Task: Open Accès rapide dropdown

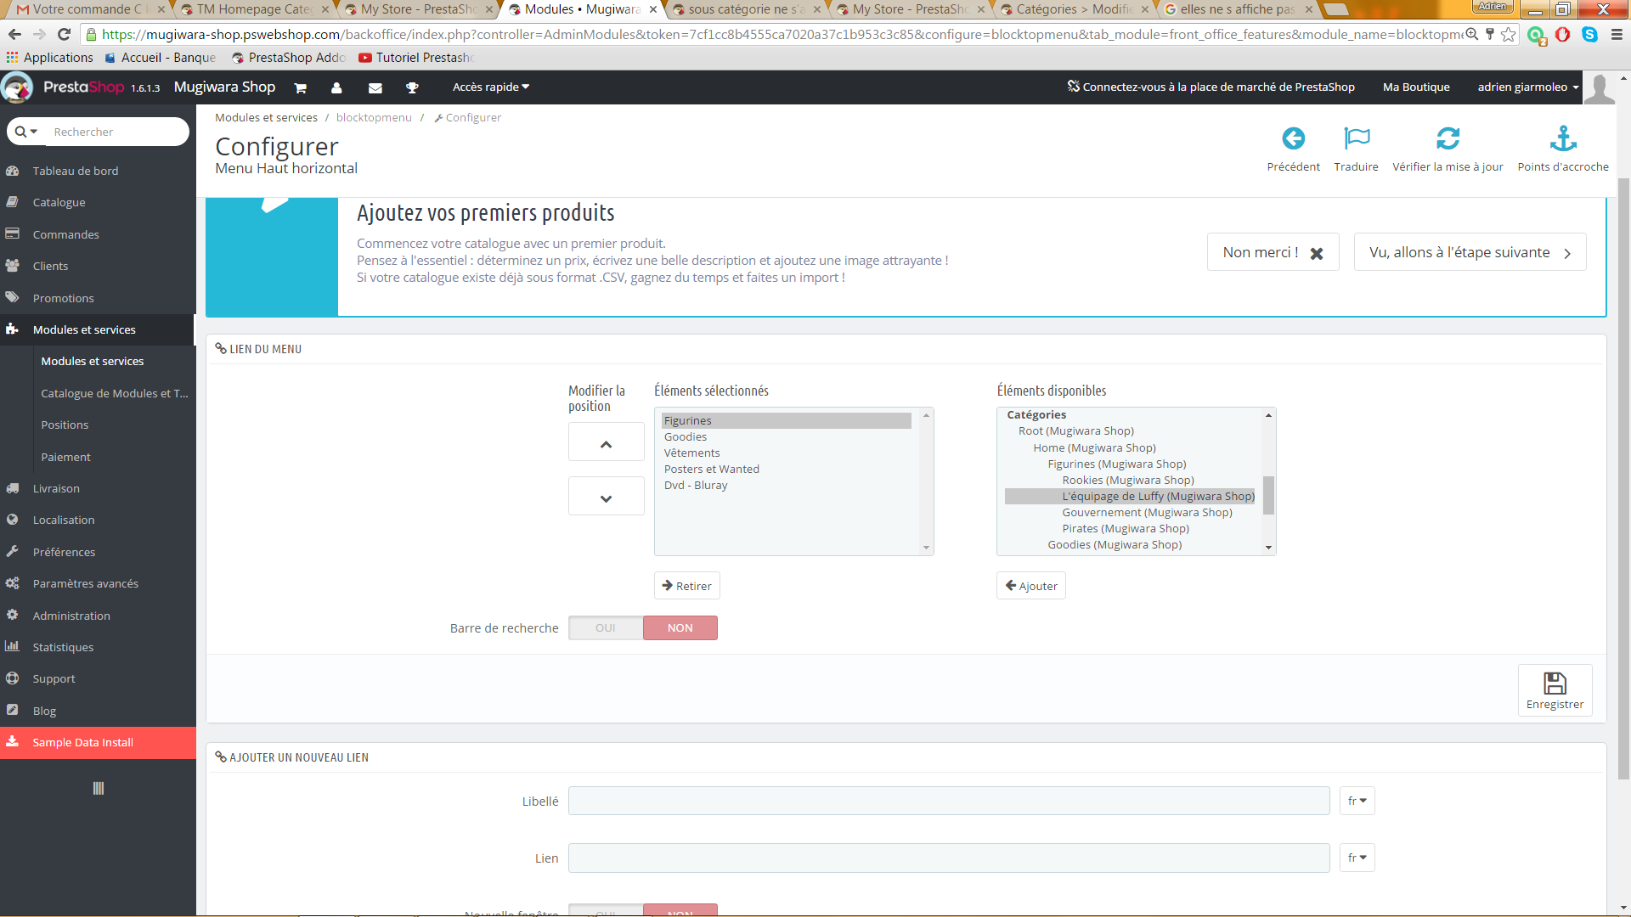Action: 490,87
